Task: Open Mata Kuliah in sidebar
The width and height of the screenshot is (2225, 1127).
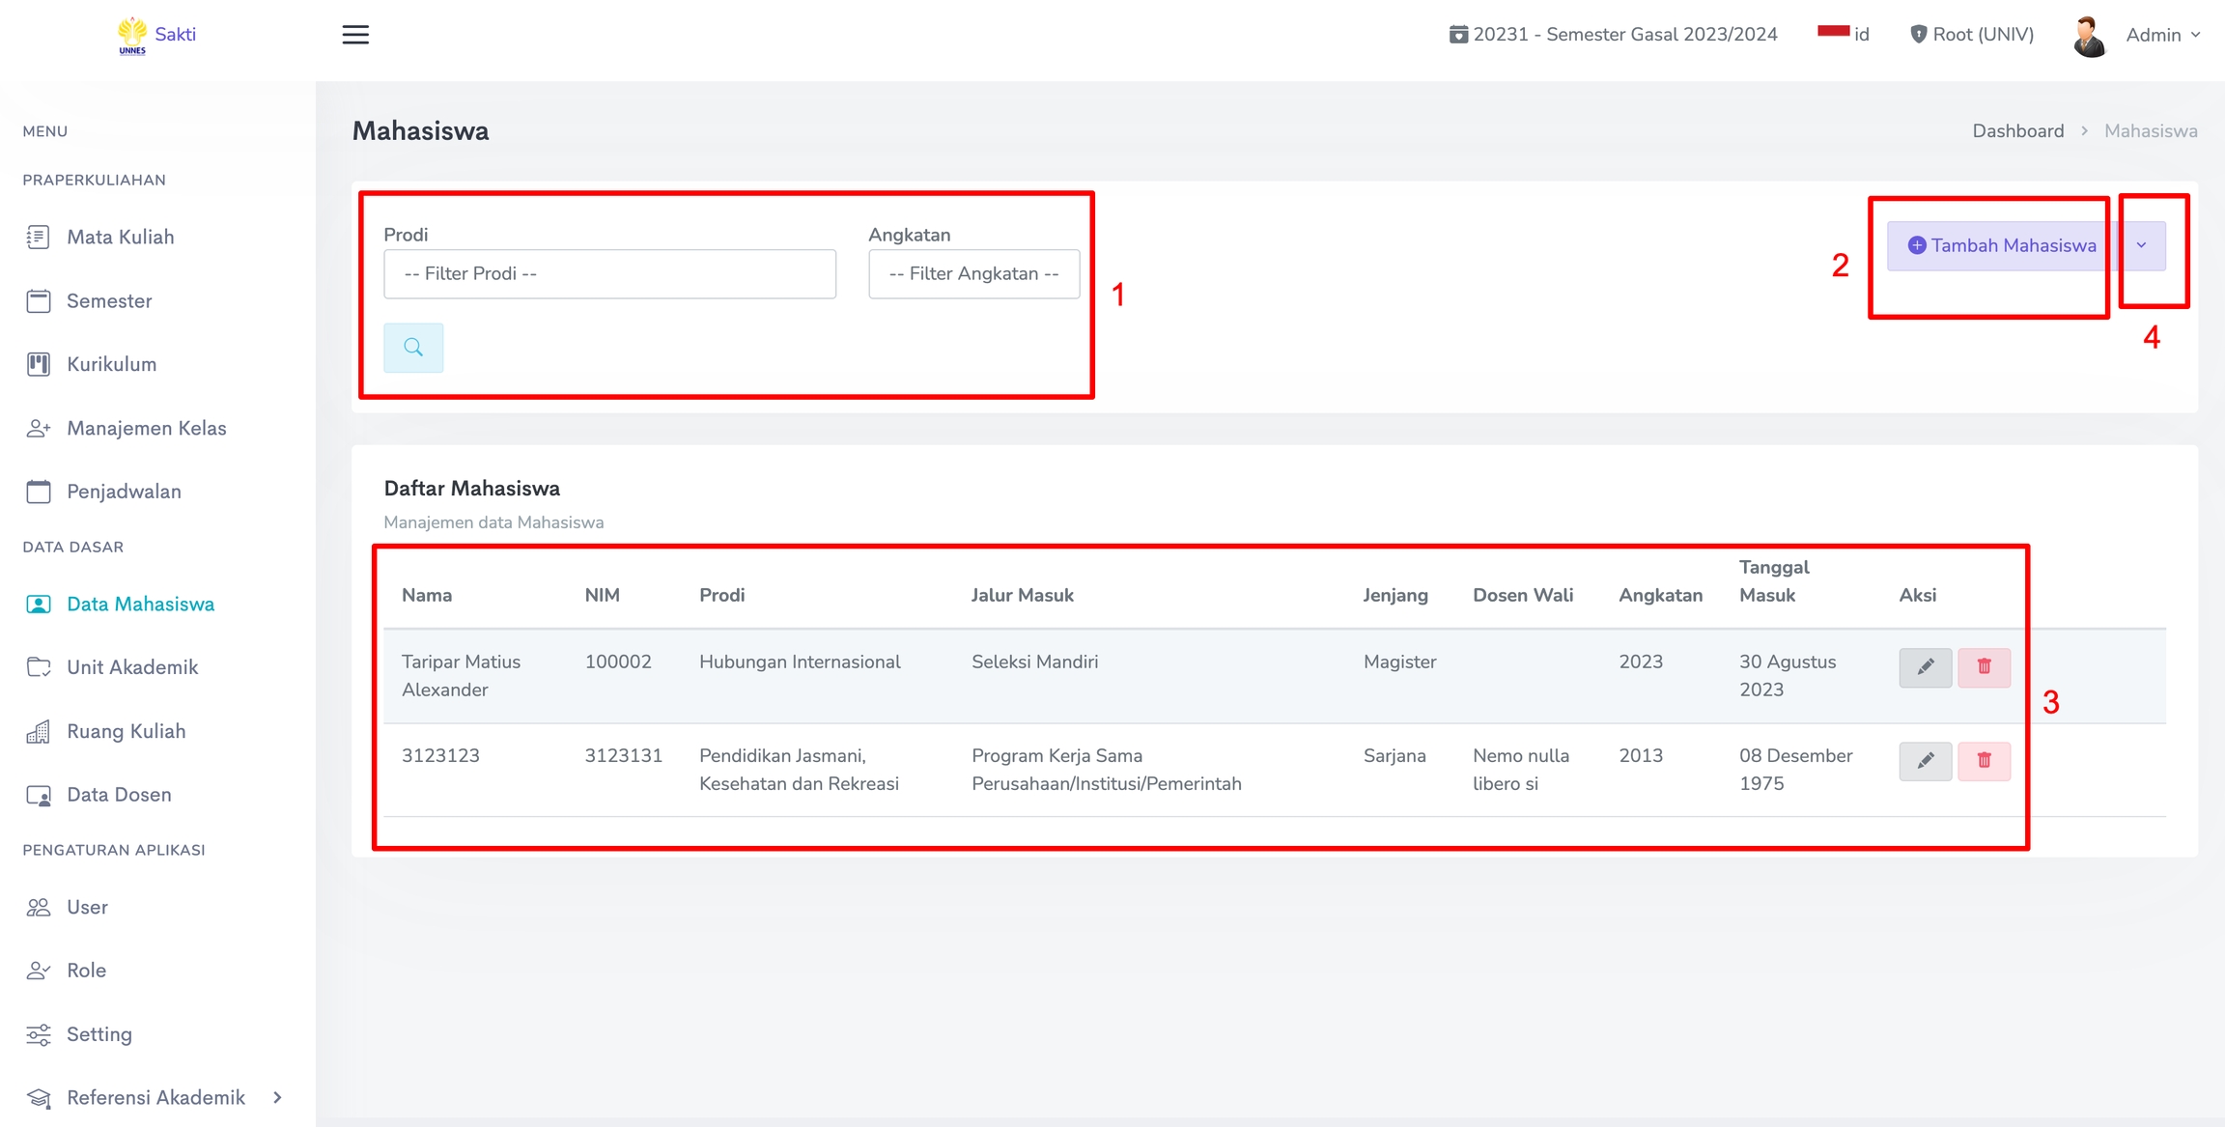Action: (120, 237)
